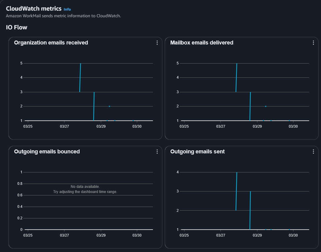
Task: Open options menu for Mailbox emails delivered
Action: click(x=313, y=43)
